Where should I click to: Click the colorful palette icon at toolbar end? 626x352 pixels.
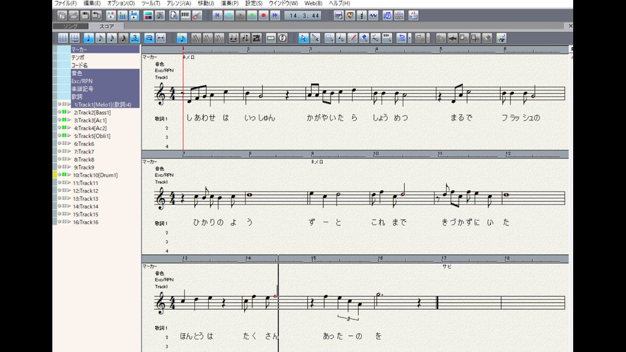(501, 38)
